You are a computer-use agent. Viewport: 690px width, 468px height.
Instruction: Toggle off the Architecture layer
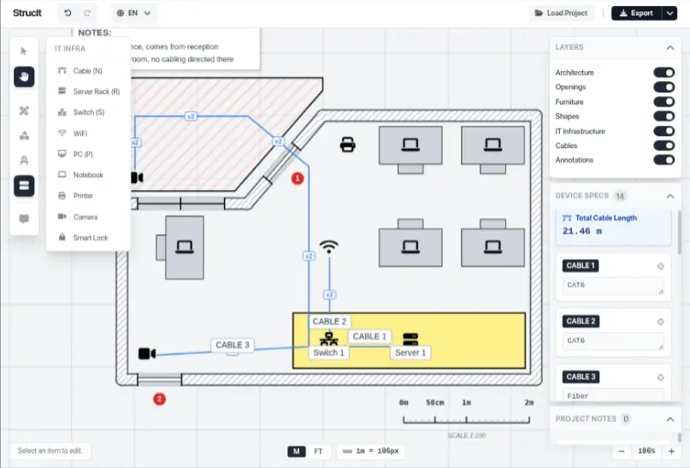[663, 73]
